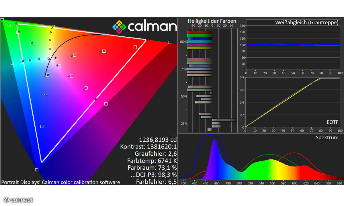344x206 pixels.
Task: Click the '110' axis value in white balance chart
Action: [x=242, y=39]
